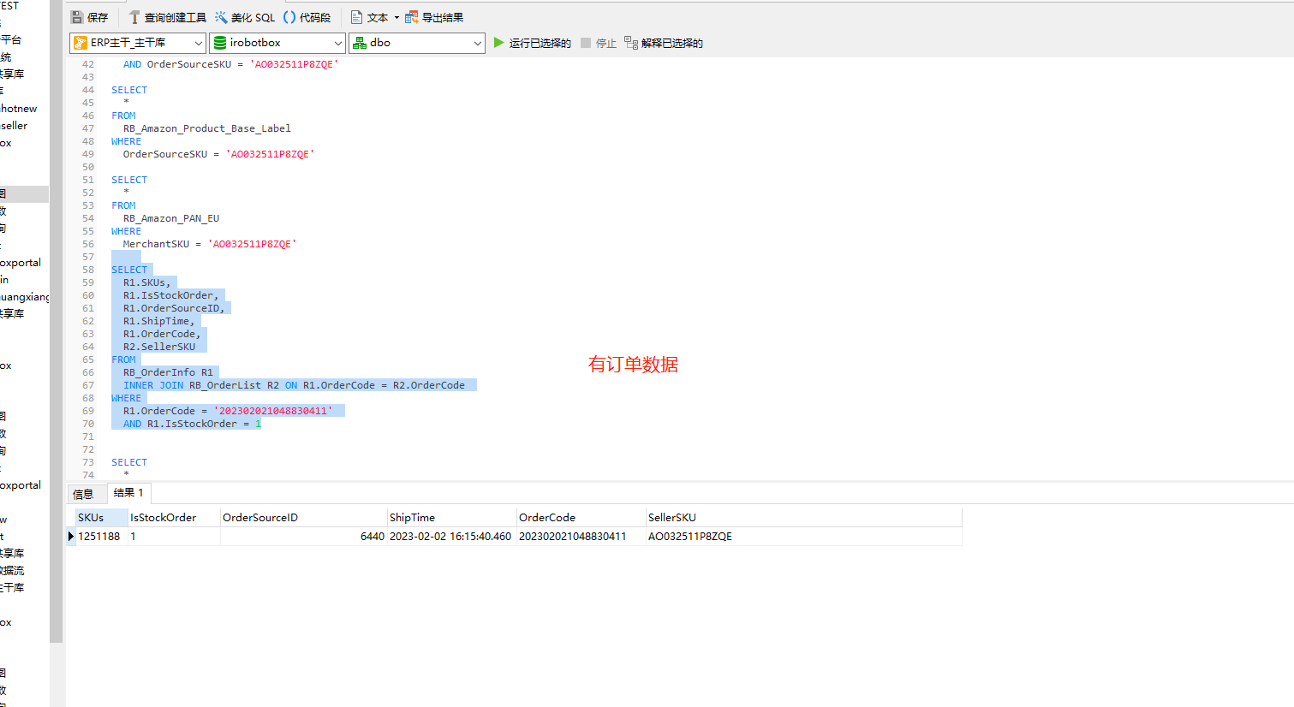
Task: Click R2.SellerSKU on editor line 64
Action: point(159,347)
